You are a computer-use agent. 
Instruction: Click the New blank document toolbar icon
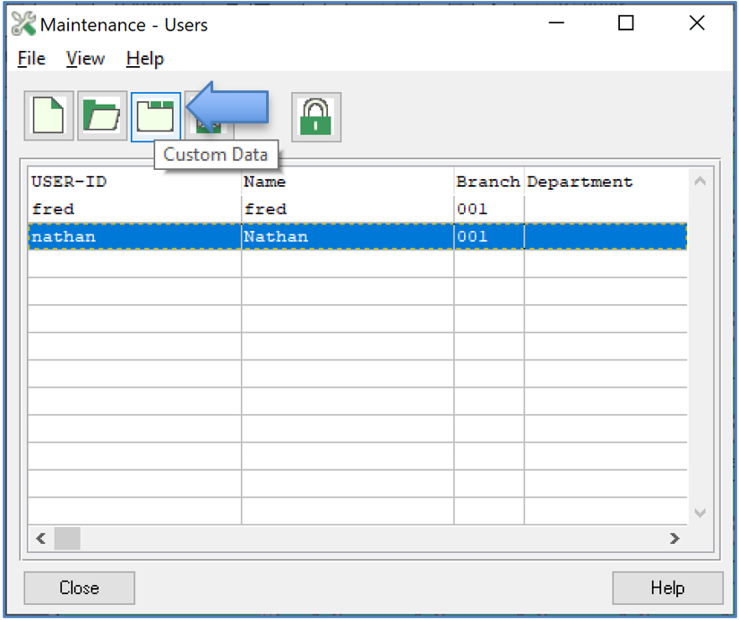pyautogui.click(x=48, y=116)
